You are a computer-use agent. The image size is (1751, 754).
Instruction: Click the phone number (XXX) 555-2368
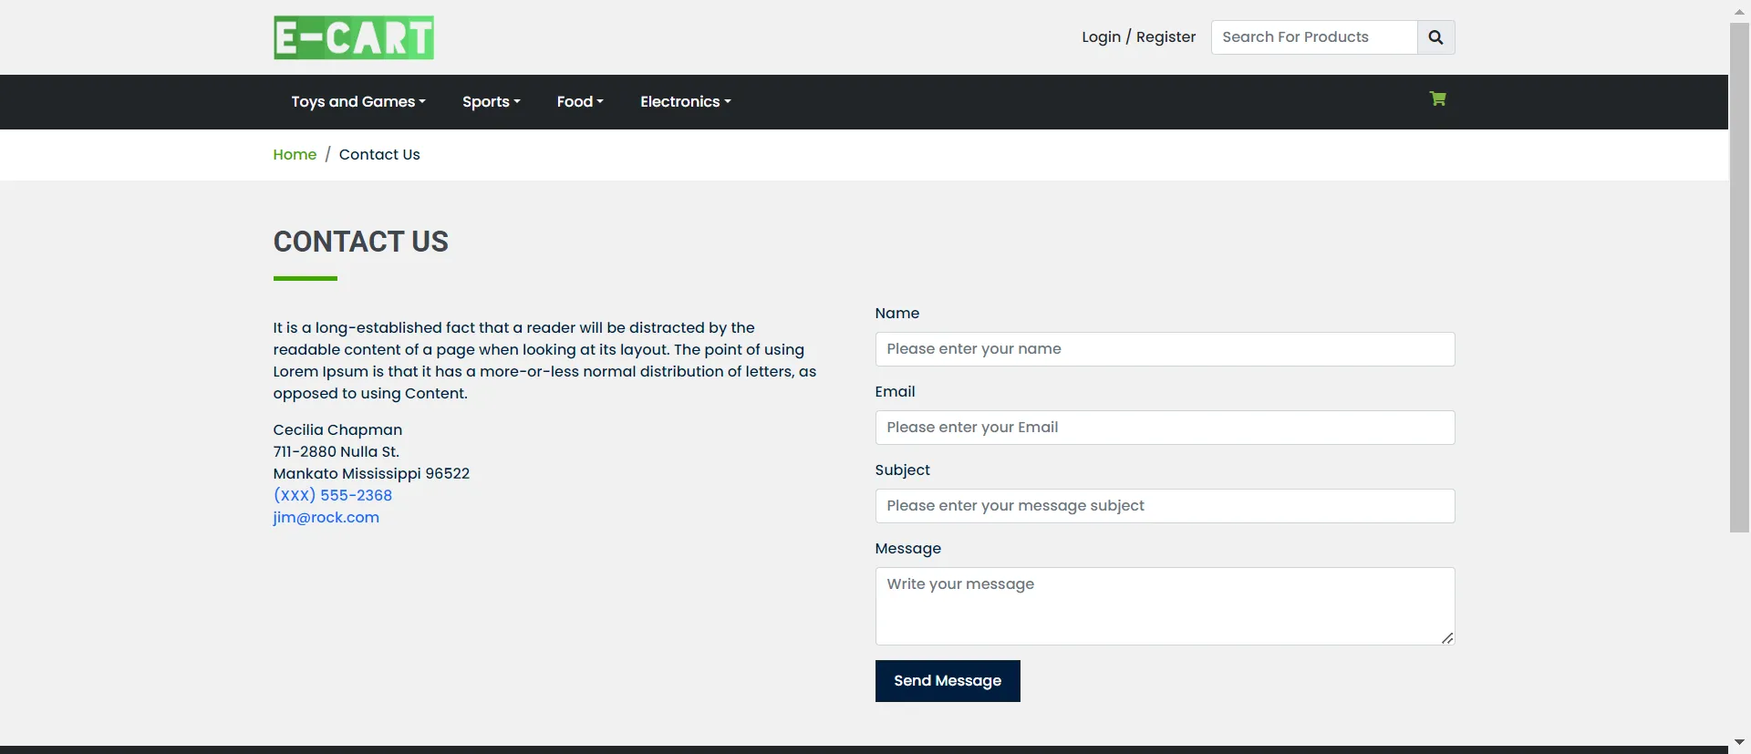[332, 496]
